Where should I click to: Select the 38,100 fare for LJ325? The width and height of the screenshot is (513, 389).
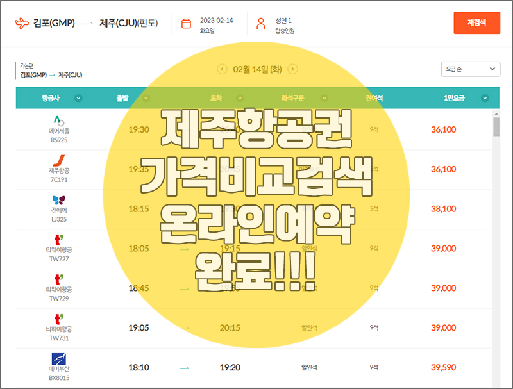(443, 208)
